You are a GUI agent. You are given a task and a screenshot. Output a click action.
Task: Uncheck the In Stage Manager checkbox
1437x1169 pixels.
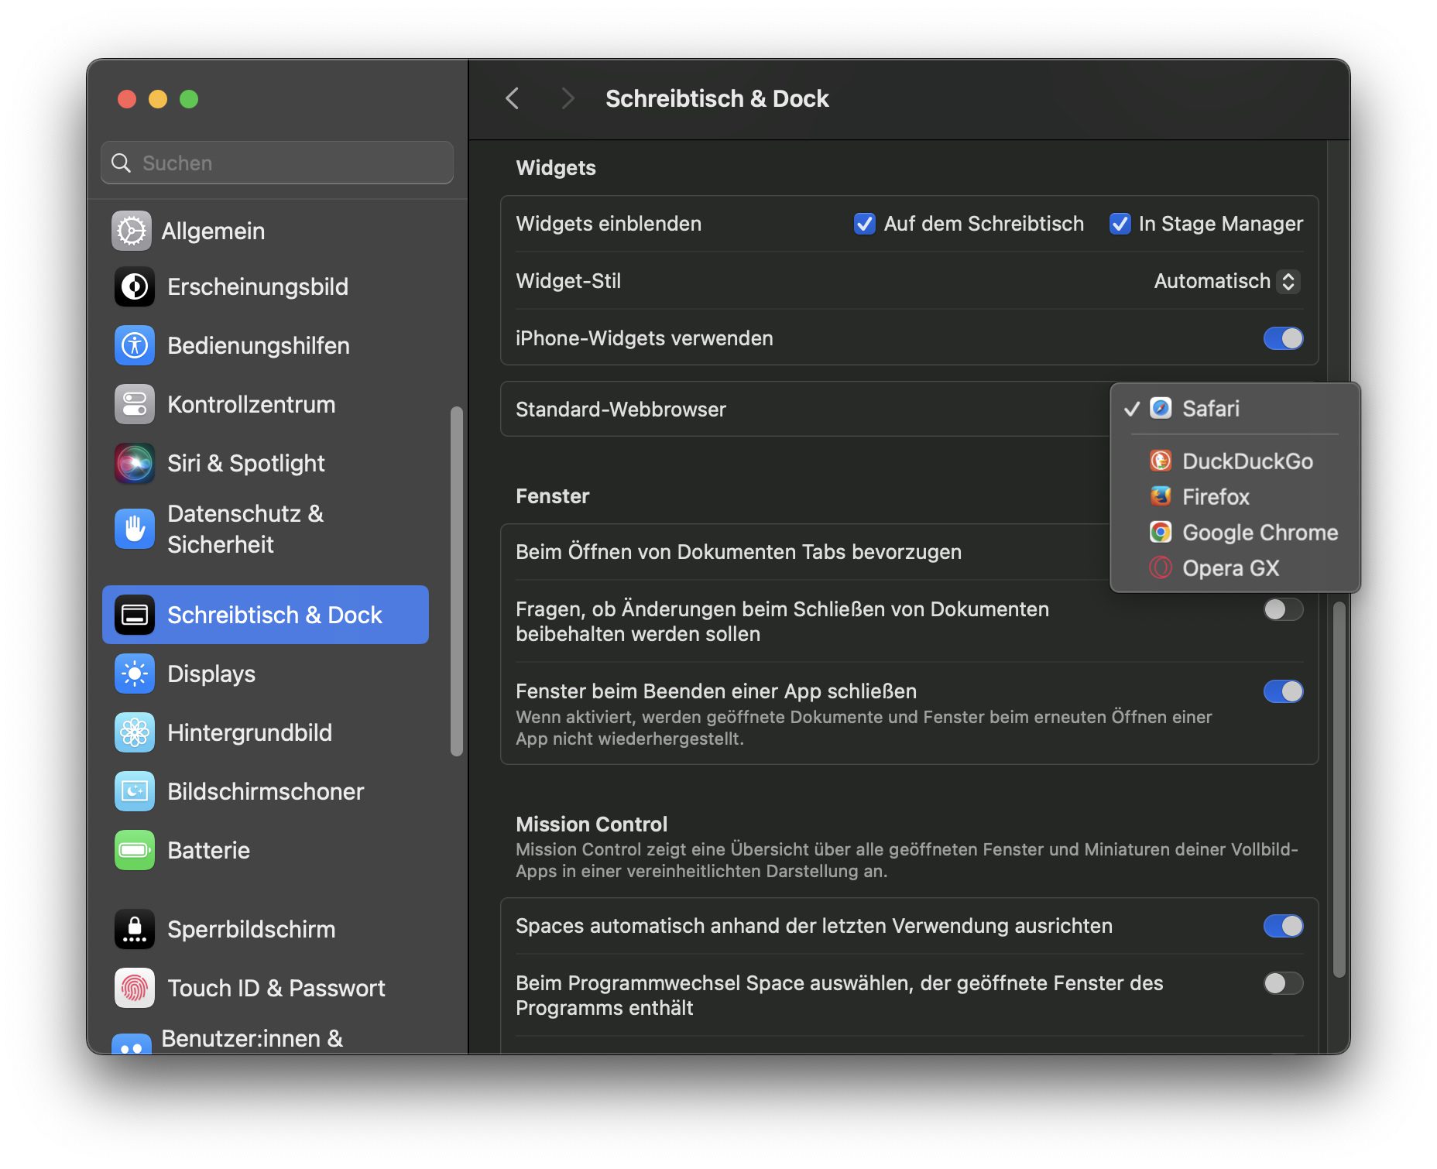click(1120, 224)
